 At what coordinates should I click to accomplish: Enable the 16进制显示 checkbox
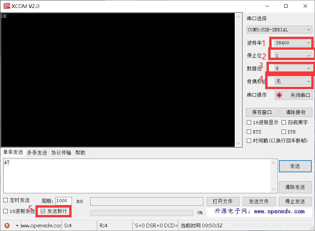point(249,122)
